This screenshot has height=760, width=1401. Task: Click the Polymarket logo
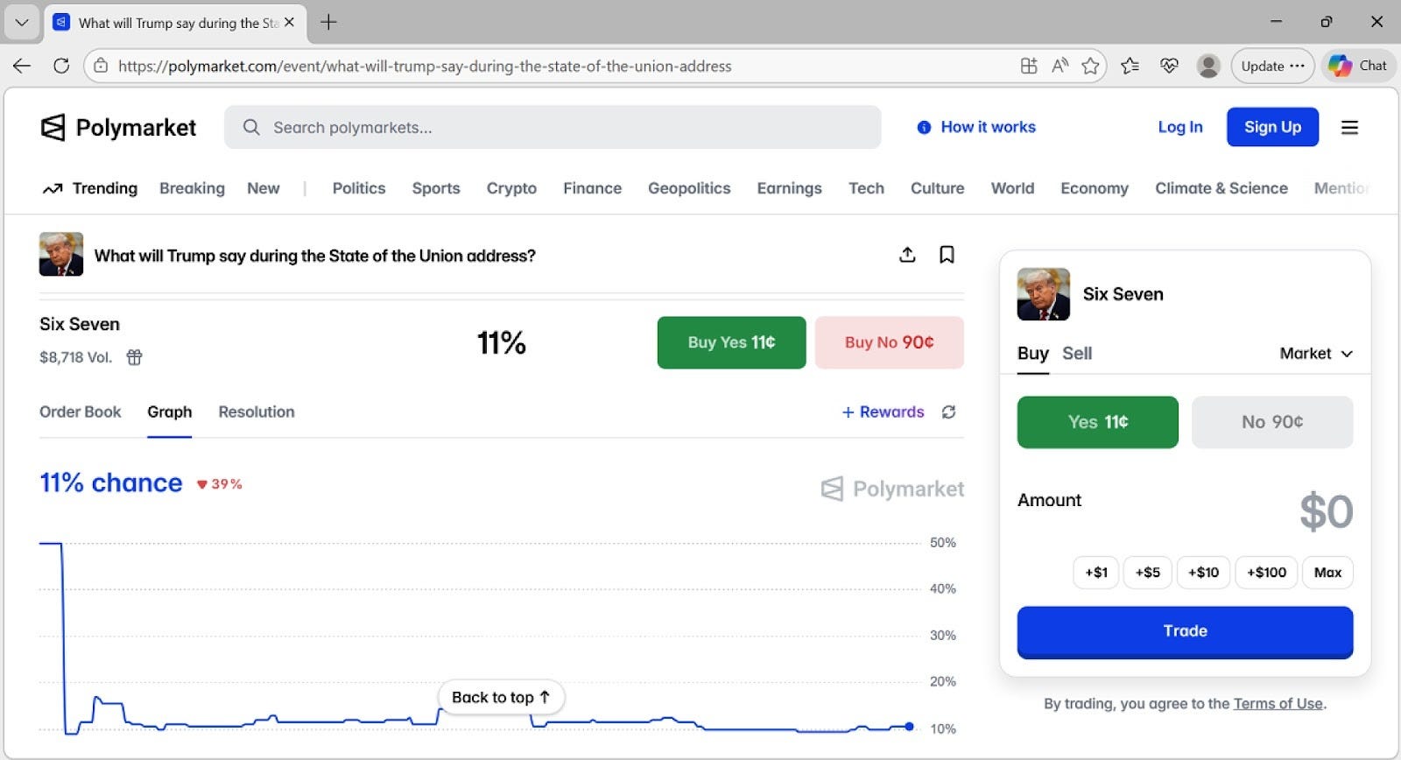pyautogui.click(x=118, y=128)
